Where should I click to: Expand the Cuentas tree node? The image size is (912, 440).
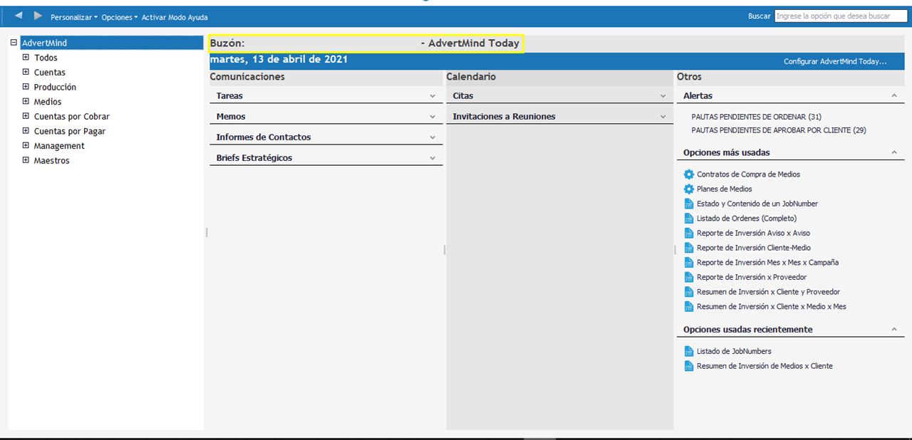(x=26, y=72)
